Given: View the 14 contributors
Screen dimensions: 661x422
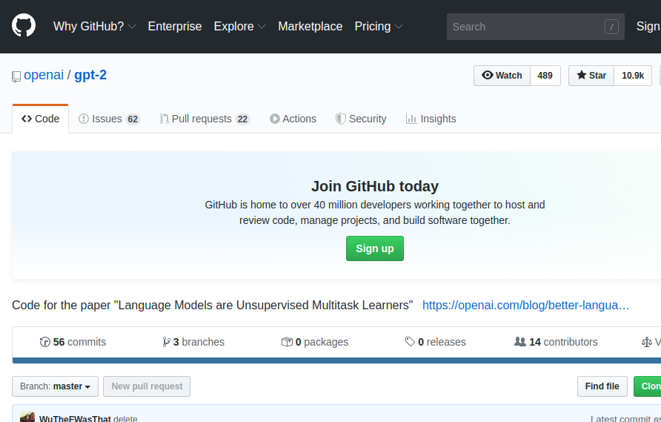Looking at the screenshot, I should 556,342.
